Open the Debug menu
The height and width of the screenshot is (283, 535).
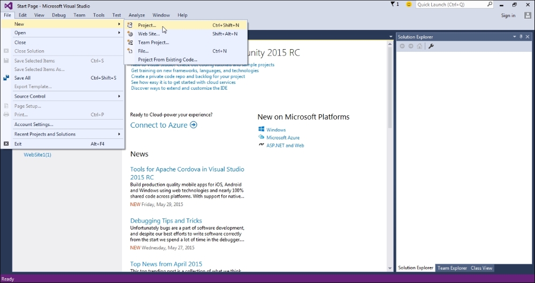59,15
